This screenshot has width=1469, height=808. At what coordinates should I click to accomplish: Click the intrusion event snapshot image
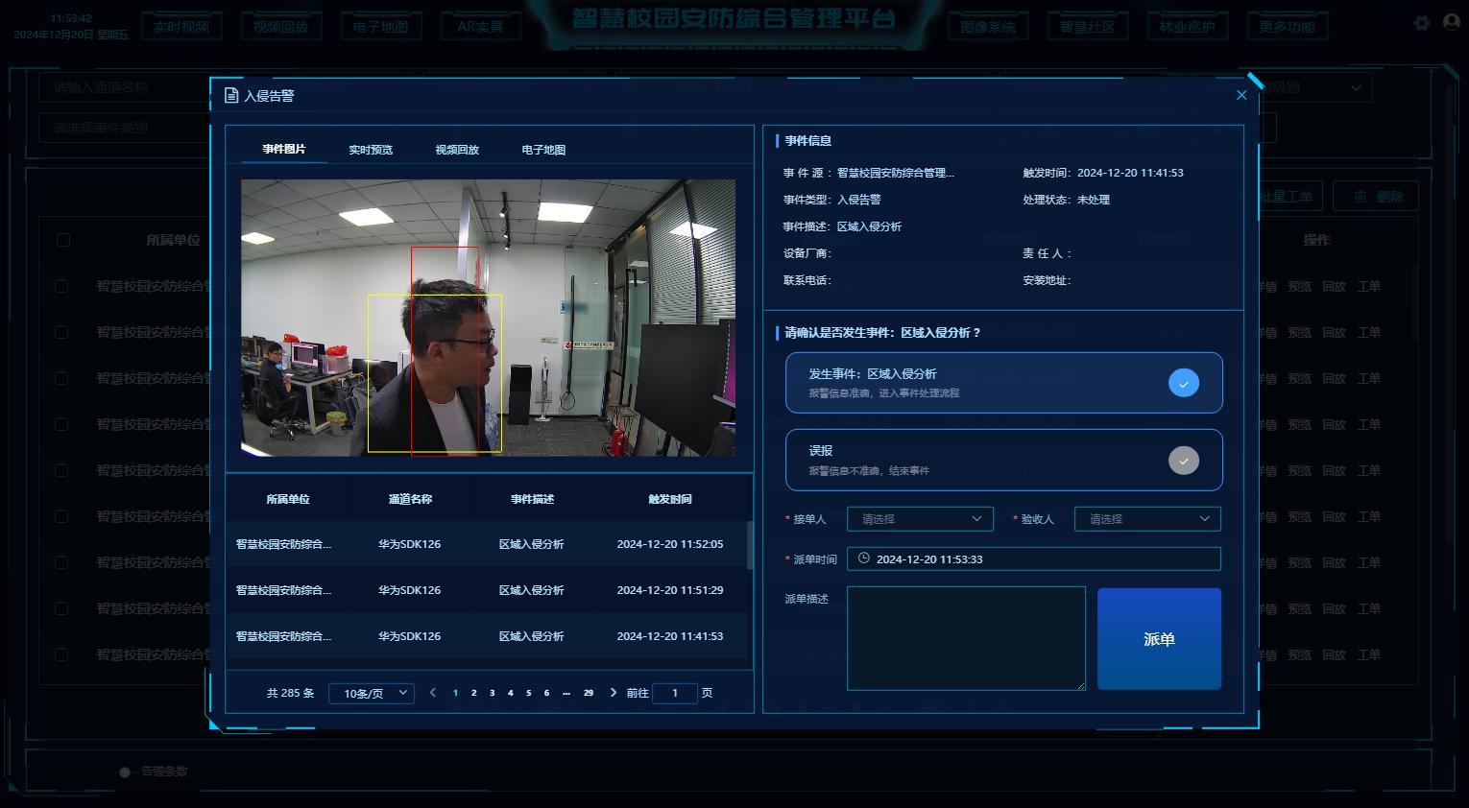[488, 318]
